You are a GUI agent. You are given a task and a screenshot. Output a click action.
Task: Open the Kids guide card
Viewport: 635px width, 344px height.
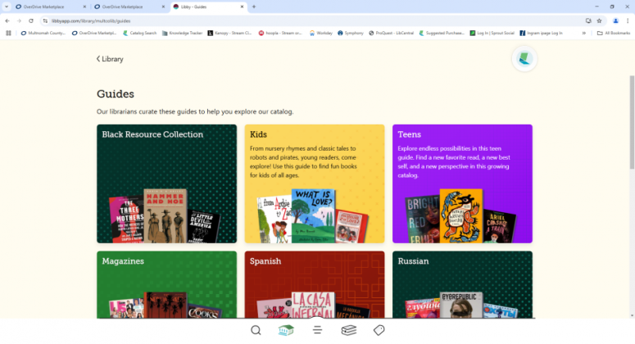315,183
